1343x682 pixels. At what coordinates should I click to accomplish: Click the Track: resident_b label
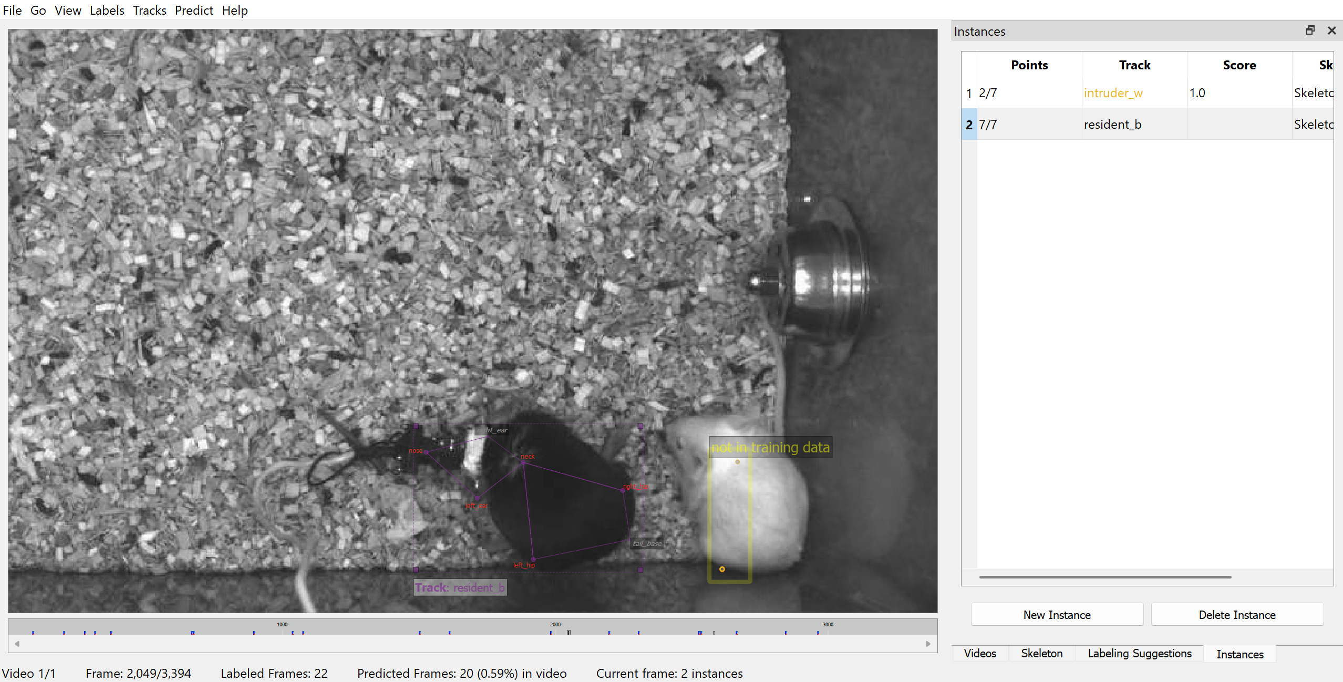click(x=460, y=587)
